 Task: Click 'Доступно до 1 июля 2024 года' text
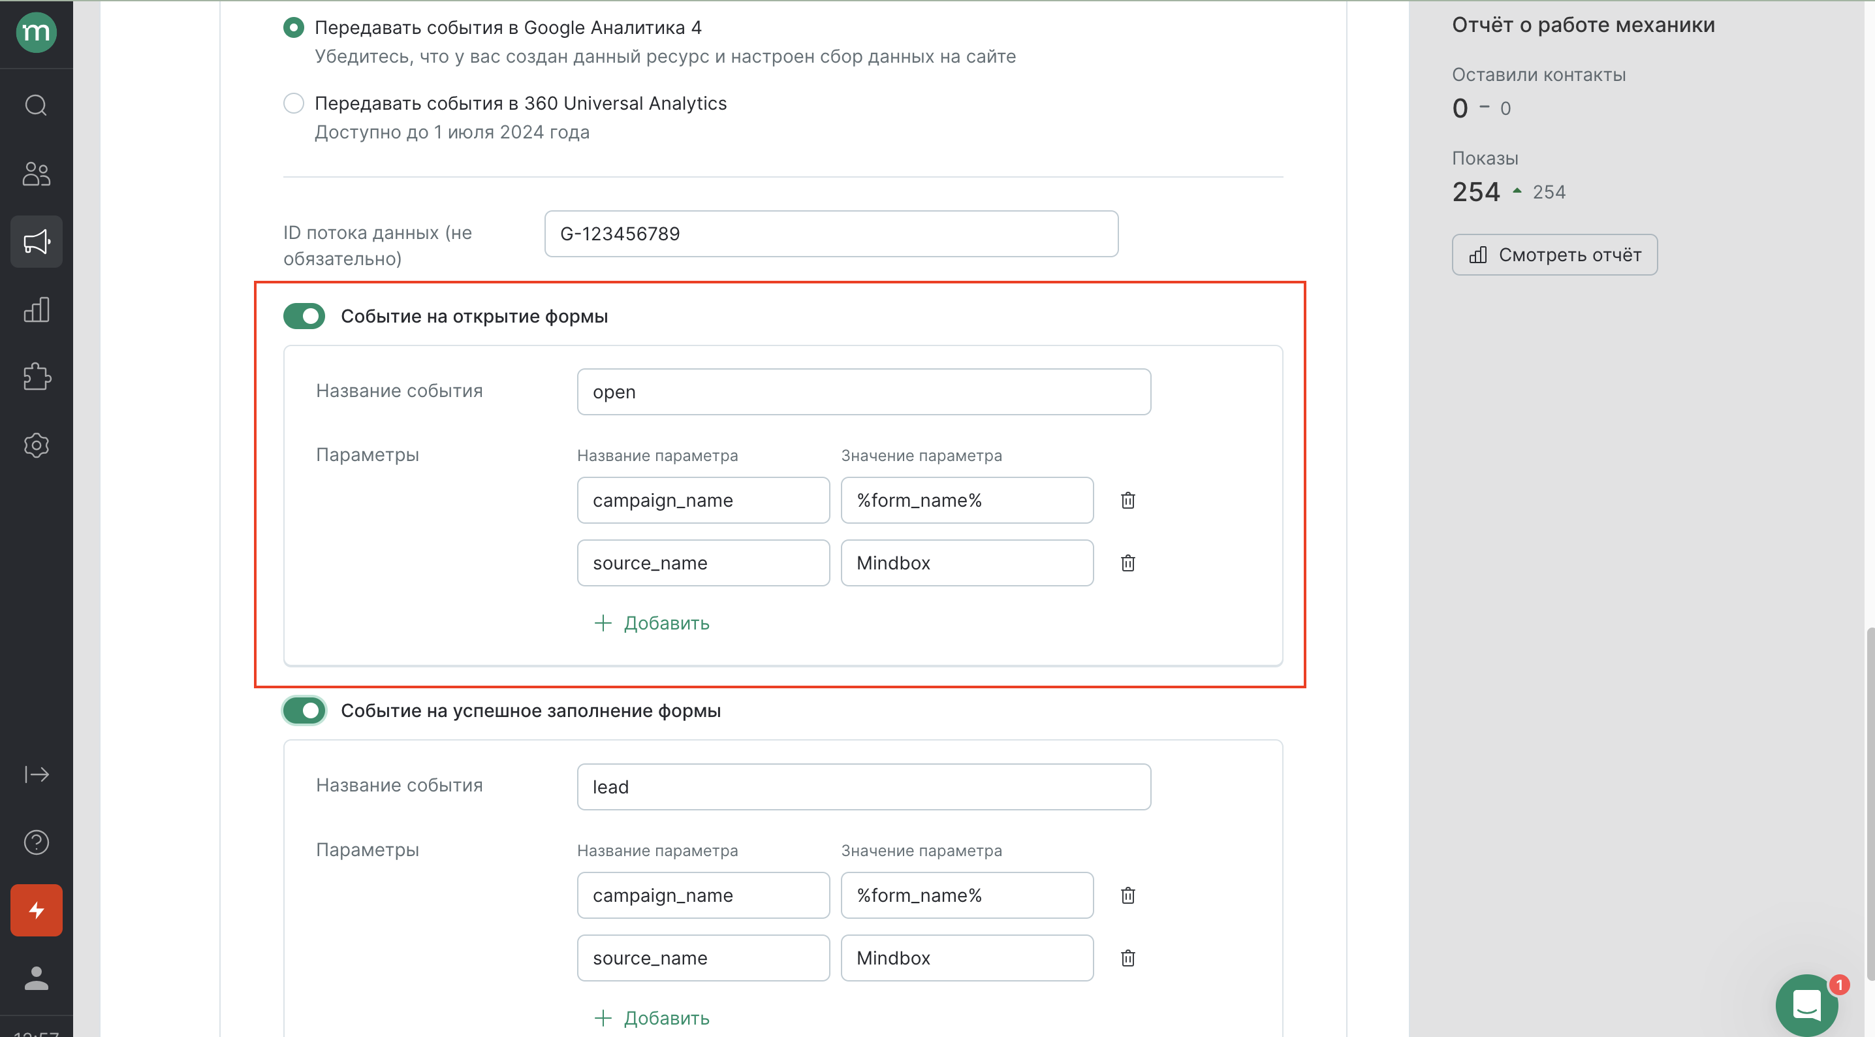tap(452, 133)
